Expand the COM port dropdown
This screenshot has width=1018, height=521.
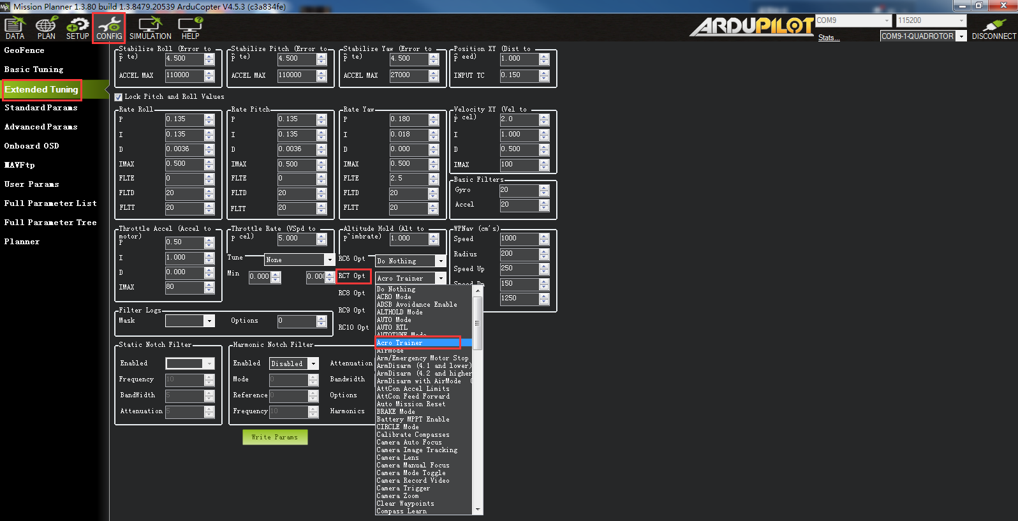pos(886,21)
